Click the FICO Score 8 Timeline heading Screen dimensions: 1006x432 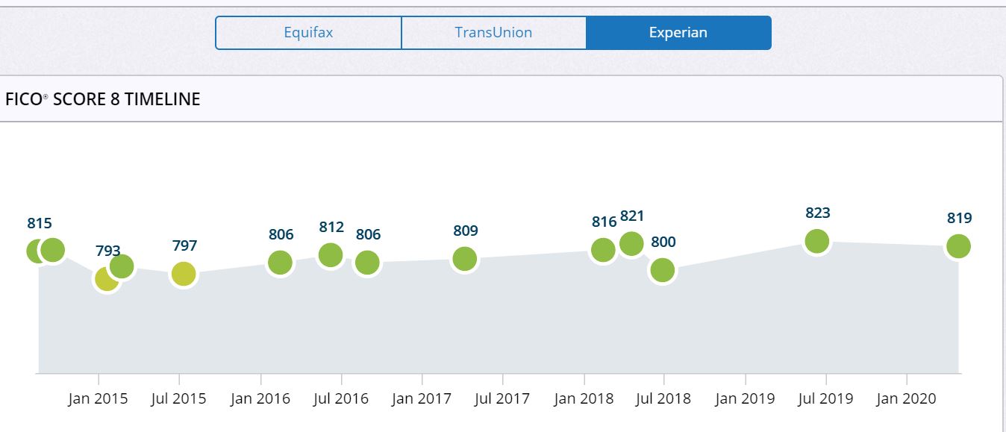(x=103, y=99)
